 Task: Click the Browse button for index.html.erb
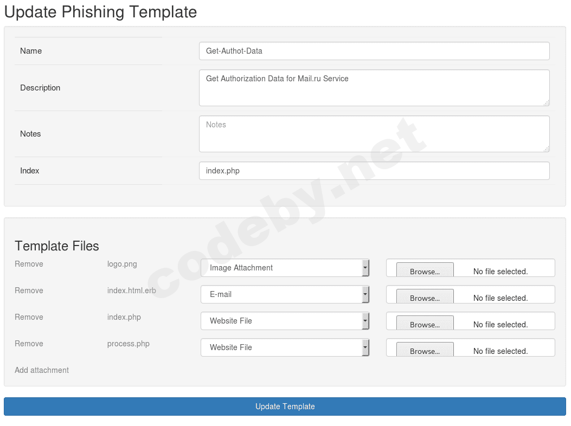point(425,298)
